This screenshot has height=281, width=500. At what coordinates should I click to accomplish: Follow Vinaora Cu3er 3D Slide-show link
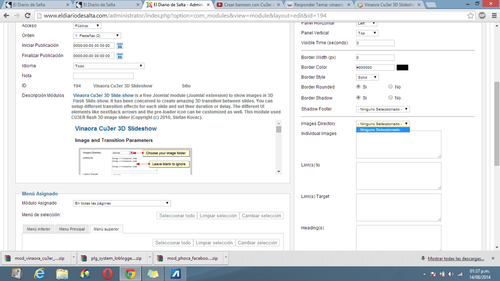tap(103, 95)
